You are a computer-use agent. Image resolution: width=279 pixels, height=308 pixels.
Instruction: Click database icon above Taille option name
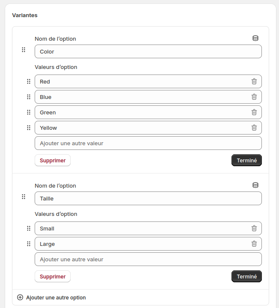pyautogui.click(x=255, y=185)
